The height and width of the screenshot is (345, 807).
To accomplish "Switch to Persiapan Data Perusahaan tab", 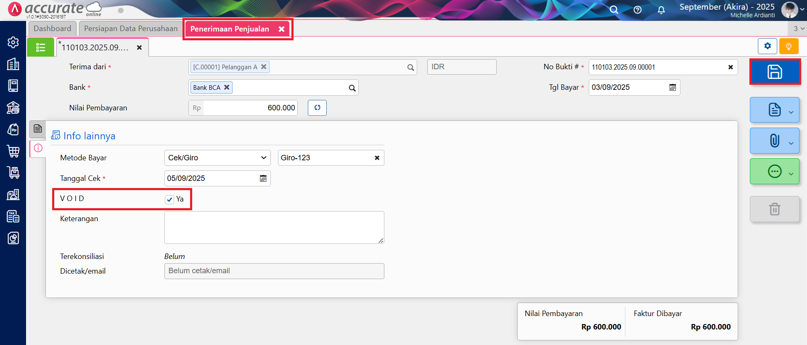I will coord(131,29).
